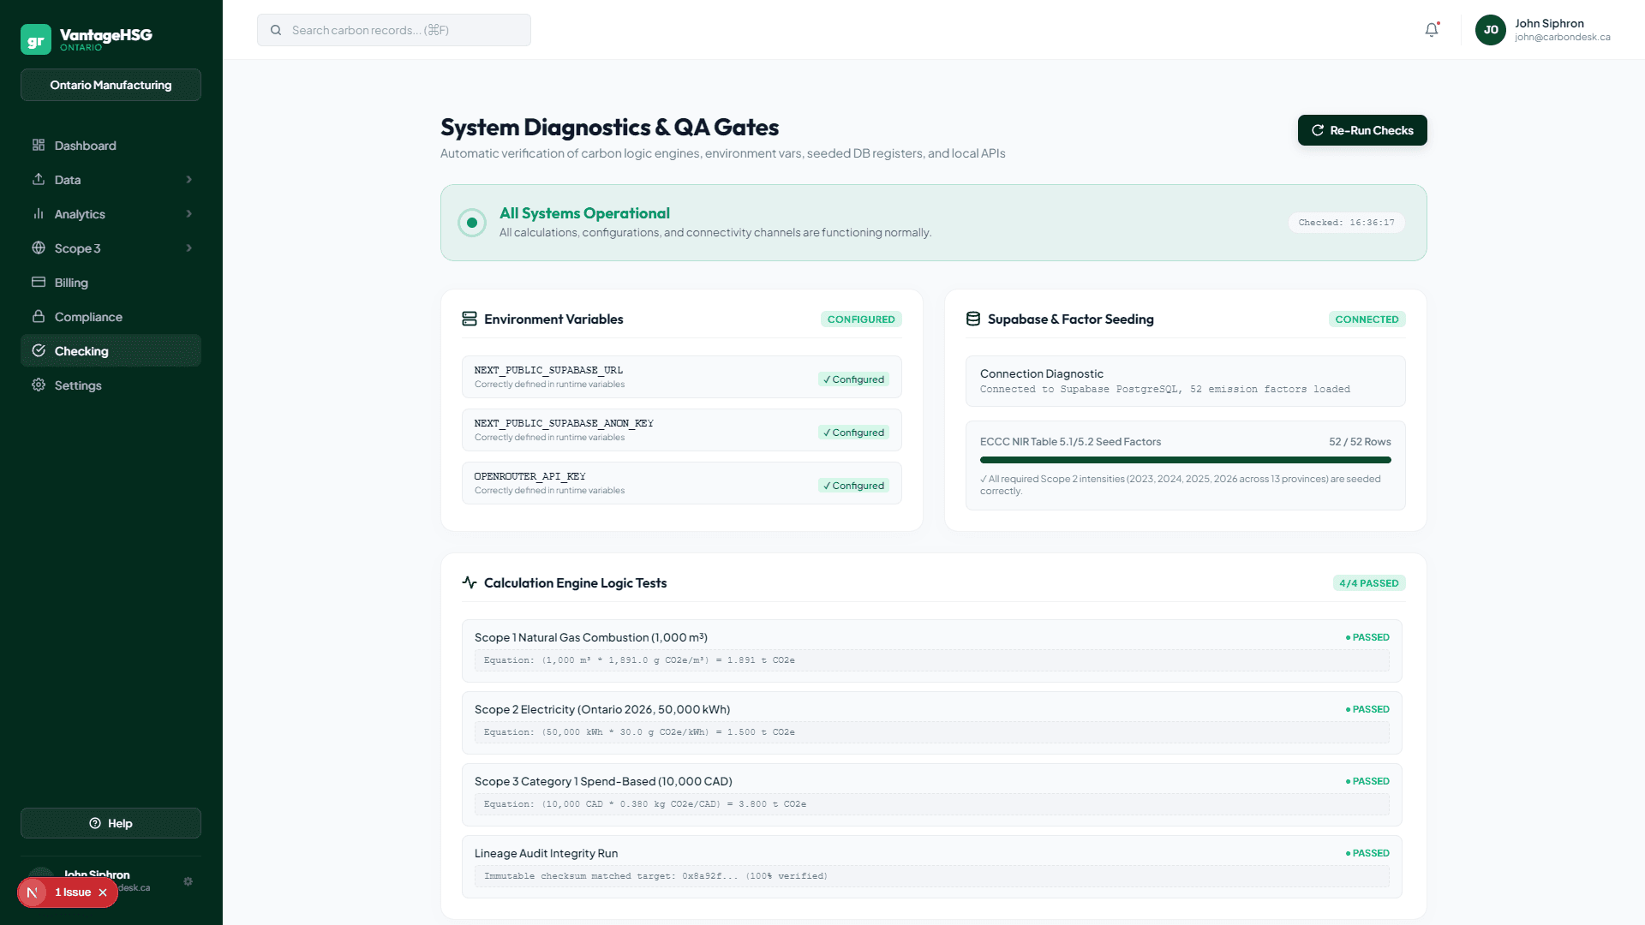1645x925 pixels.
Task: Click the Supabase database icon
Action: coord(973,319)
